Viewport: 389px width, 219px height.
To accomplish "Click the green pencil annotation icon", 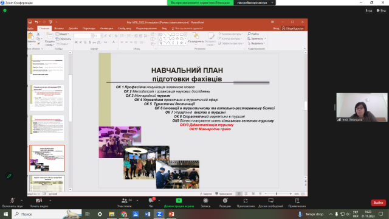I will (x=9, y=176).
